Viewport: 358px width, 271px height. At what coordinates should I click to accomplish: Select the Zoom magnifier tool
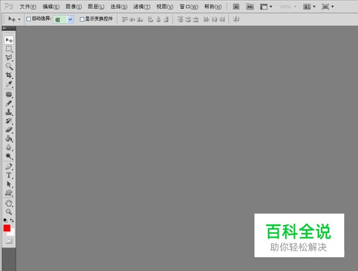point(9,212)
